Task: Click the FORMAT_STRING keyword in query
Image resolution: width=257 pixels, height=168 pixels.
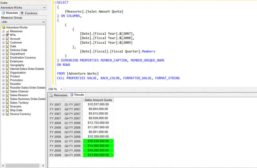Action: tap(167, 78)
